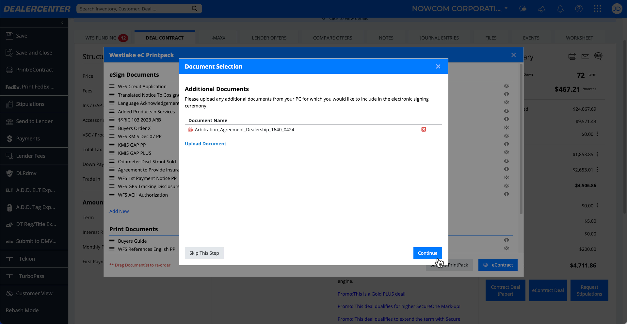Toggle eye preview for the Buyers Guide row
The width and height of the screenshot is (627, 324).
pyautogui.click(x=506, y=240)
